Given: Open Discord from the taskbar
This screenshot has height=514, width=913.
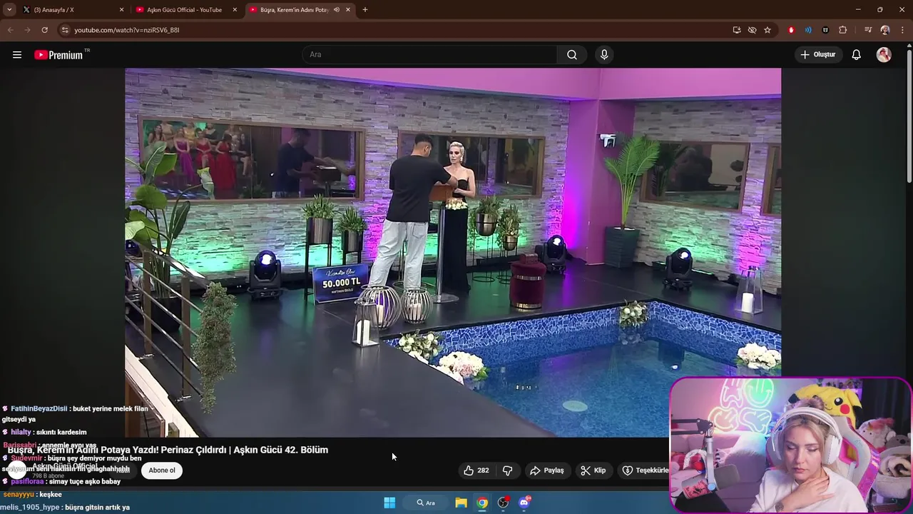Looking at the screenshot, I should [524, 503].
